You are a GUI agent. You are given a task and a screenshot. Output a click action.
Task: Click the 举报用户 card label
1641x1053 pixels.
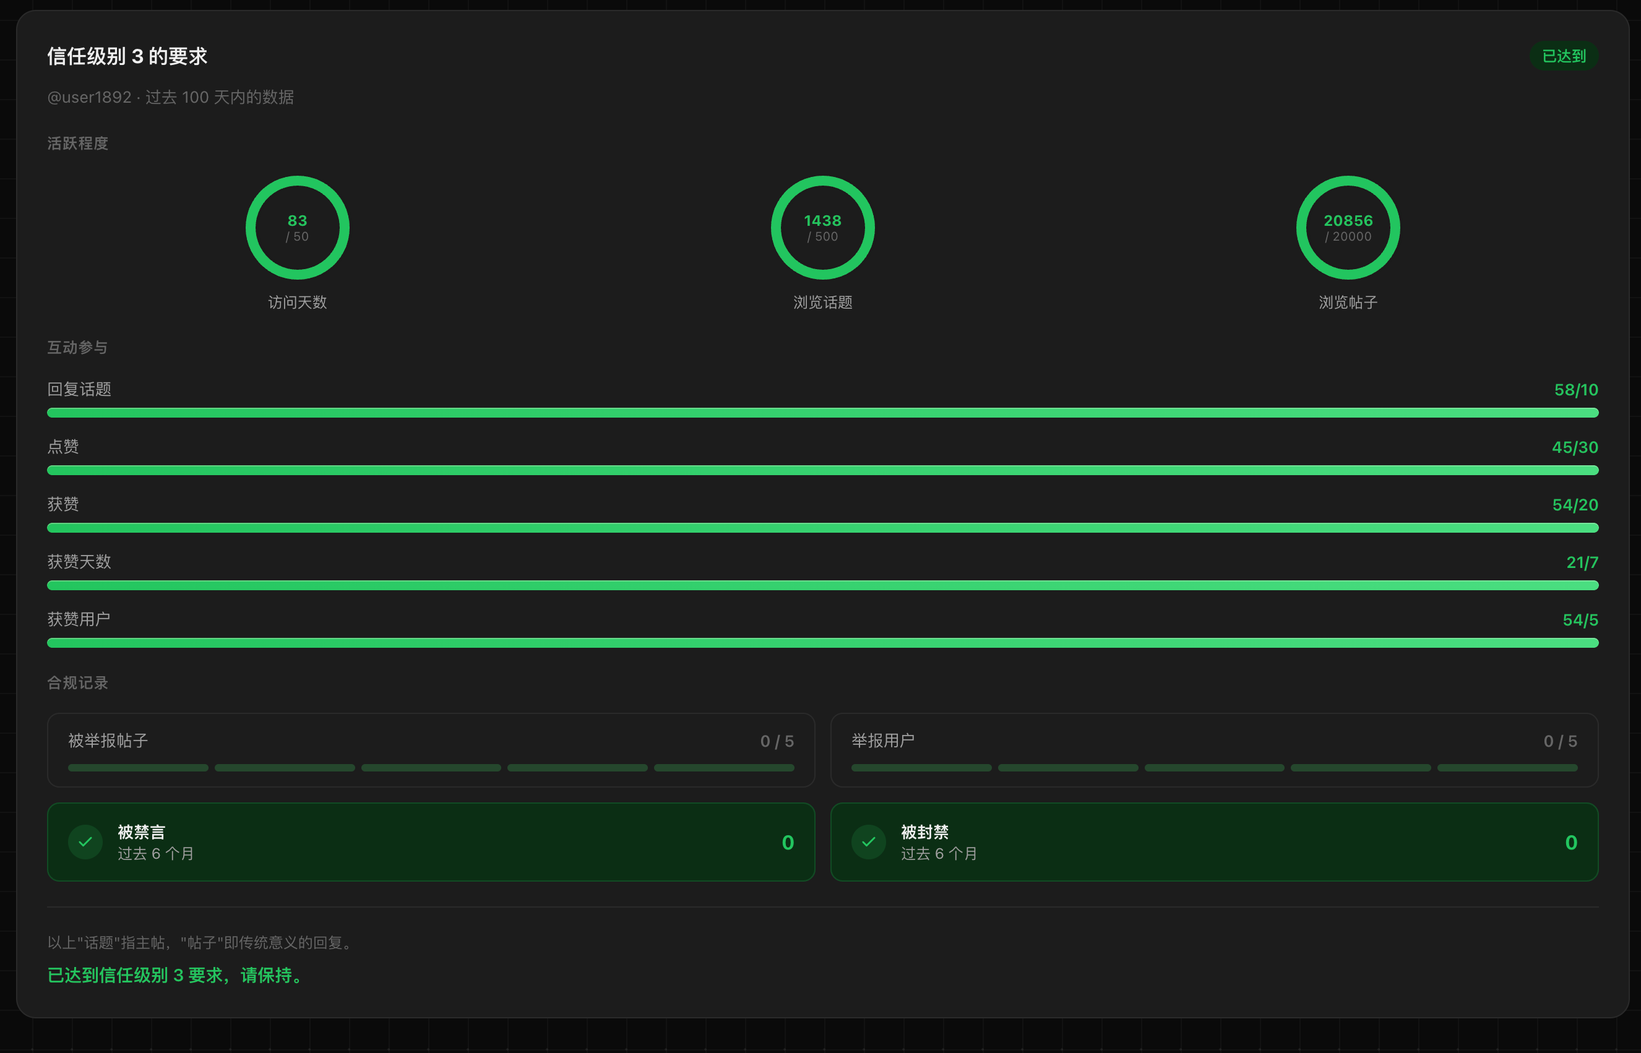pos(883,741)
